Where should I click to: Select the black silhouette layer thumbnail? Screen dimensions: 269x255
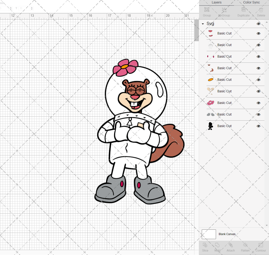pos(211,126)
